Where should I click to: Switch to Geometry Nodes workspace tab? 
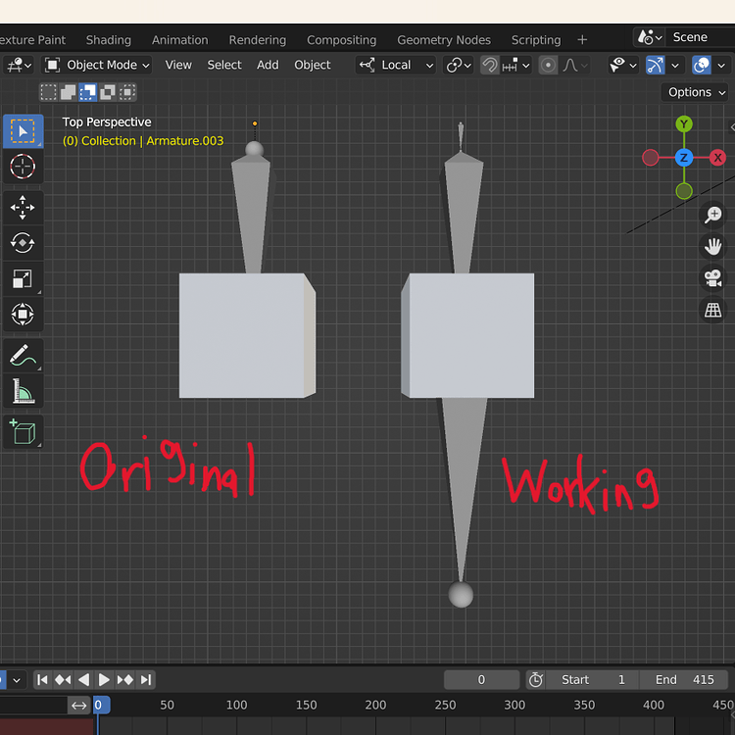pyautogui.click(x=444, y=40)
